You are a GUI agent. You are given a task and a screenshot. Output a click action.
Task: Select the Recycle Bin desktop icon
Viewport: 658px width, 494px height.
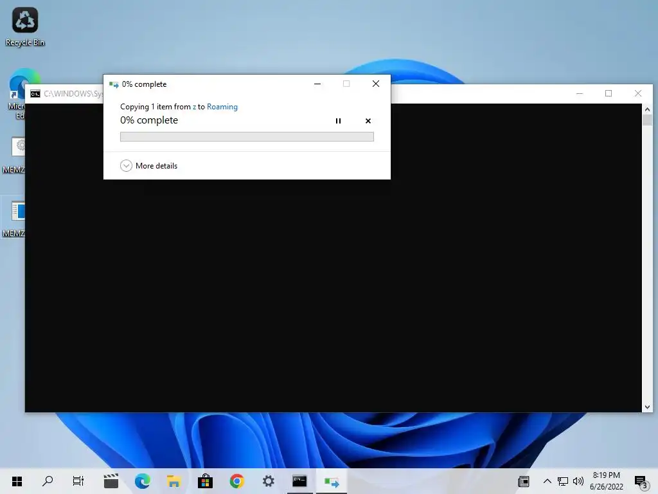[x=25, y=26]
